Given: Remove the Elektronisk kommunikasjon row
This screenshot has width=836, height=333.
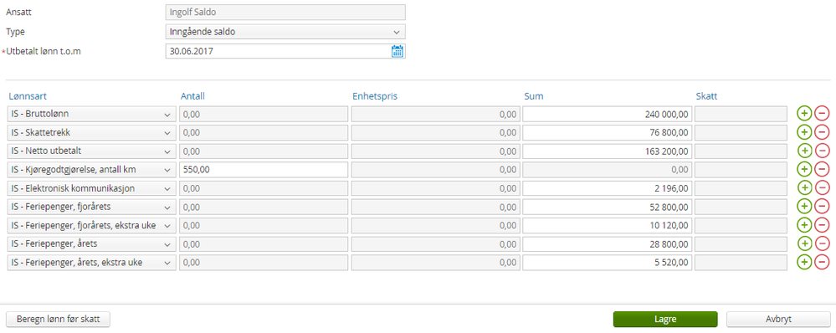Looking at the screenshot, I should tap(822, 188).
